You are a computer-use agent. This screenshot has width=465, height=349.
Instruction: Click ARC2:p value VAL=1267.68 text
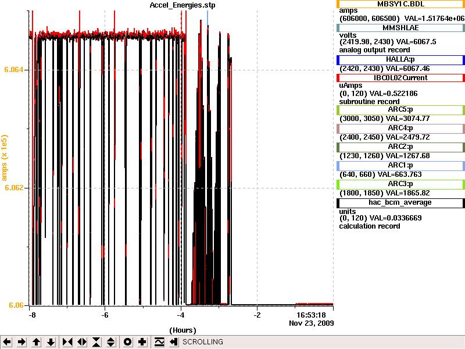[x=407, y=156]
